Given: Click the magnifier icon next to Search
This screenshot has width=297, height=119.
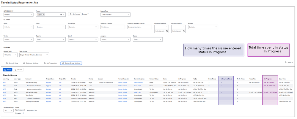Looking at the screenshot, I should (286, 62).
